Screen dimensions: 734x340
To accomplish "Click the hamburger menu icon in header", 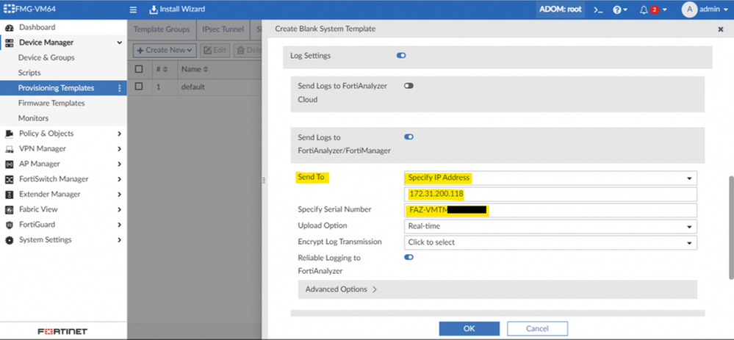I will pyautogui.click(x=133, y=10).
